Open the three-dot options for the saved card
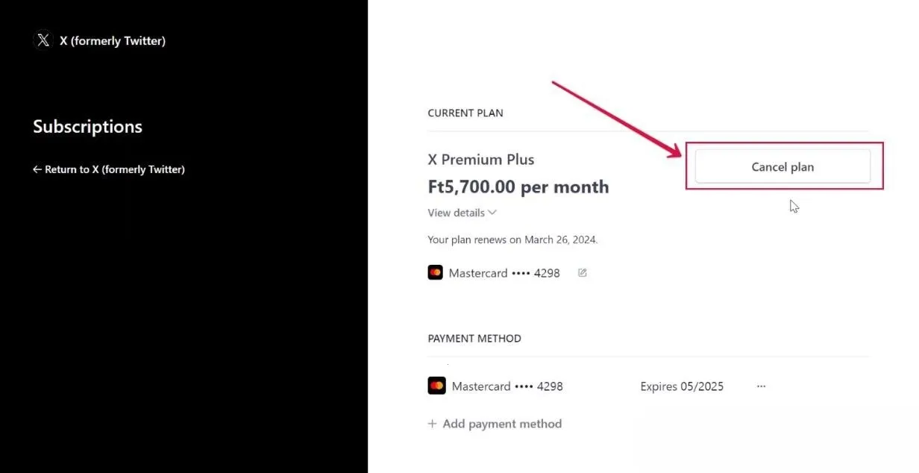 pos(761,386)
